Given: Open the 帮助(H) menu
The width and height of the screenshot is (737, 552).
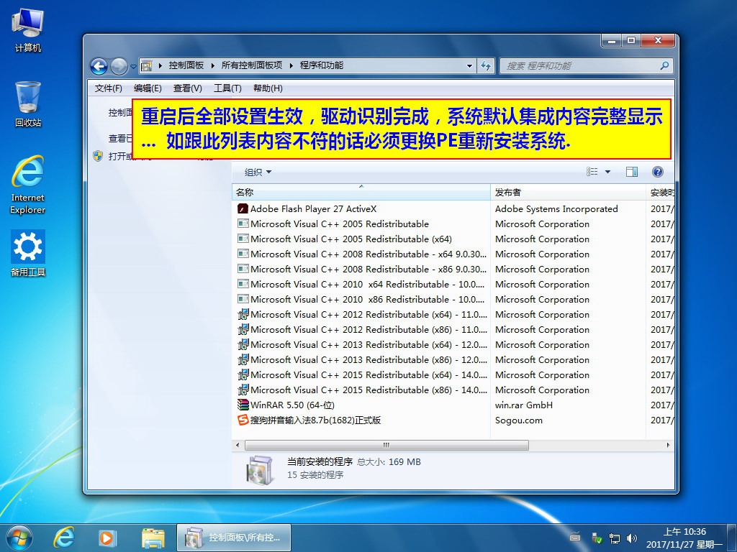Looking at the screenshot, I should pyautogui.click(x=268, y=88).
